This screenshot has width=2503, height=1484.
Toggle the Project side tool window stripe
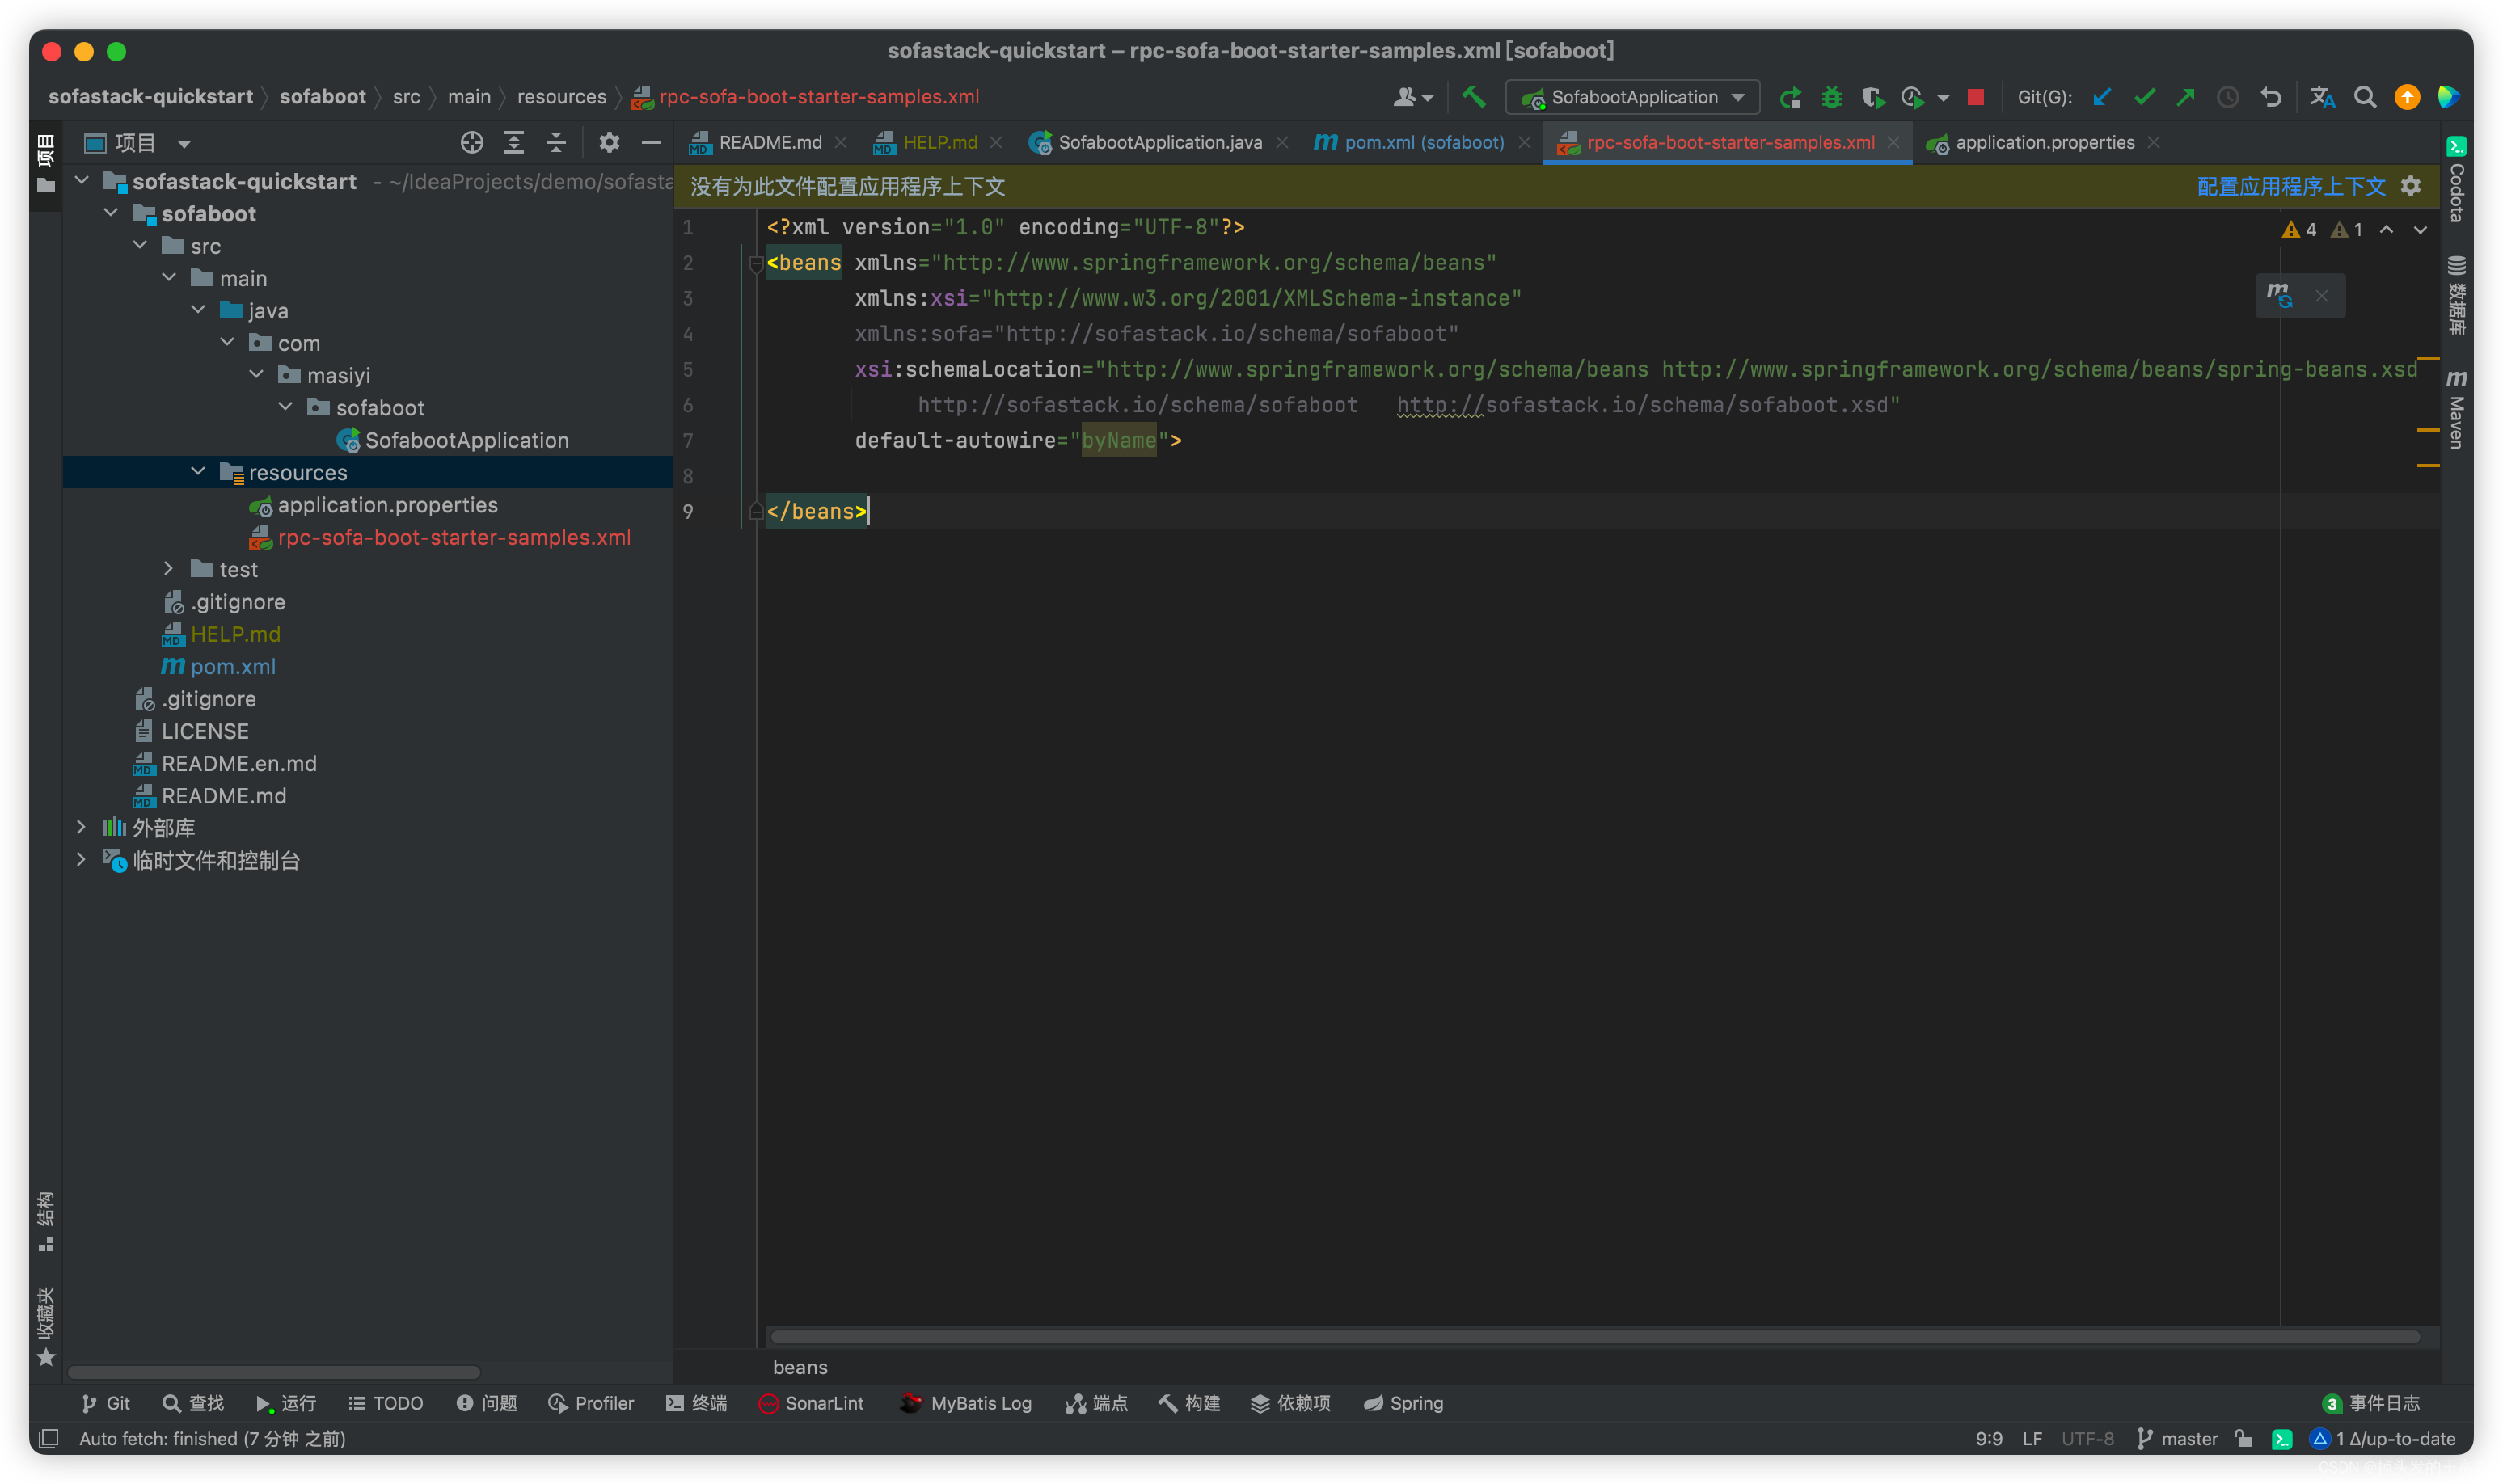[x=46, y=165]
